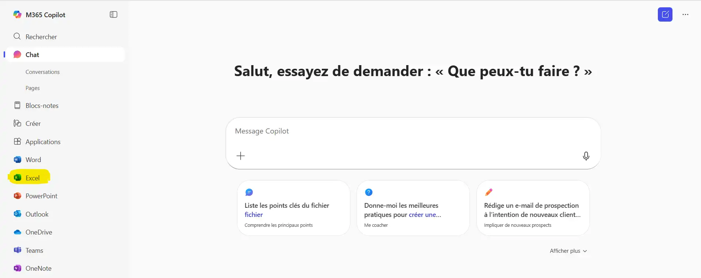The height and width of the screenshot is (278, 701).
Task: Start a new chat with compose icon
Action: [x=665, y=15]
